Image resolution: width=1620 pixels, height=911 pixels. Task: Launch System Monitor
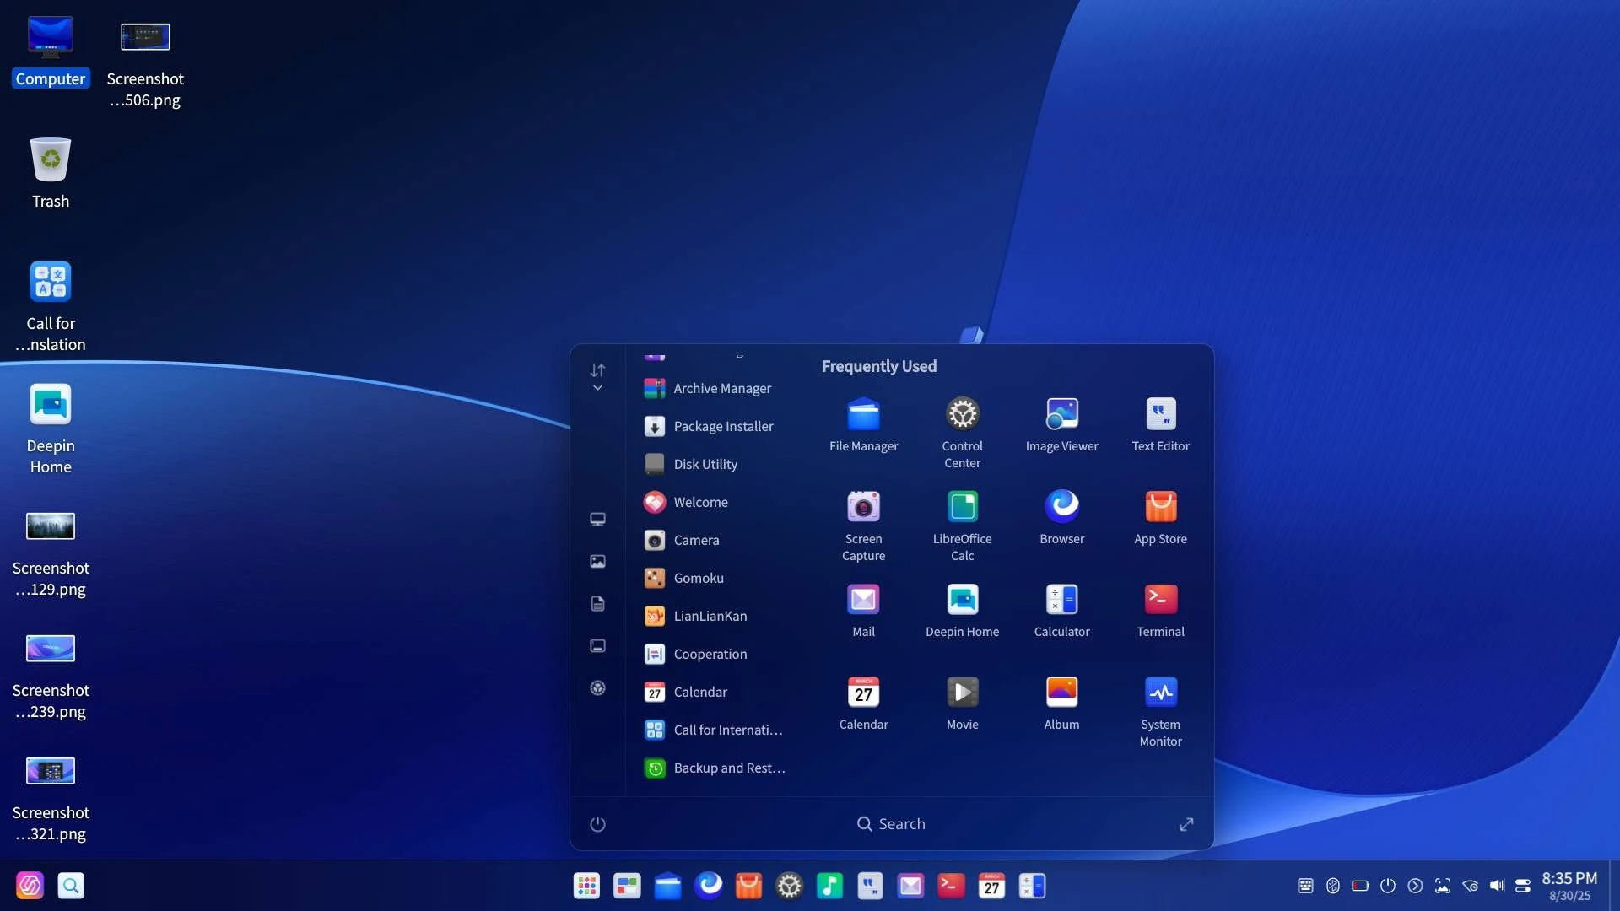pos(1160,711)
